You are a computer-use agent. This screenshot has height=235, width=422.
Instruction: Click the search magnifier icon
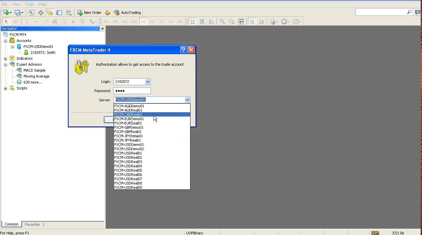(409, 12)
